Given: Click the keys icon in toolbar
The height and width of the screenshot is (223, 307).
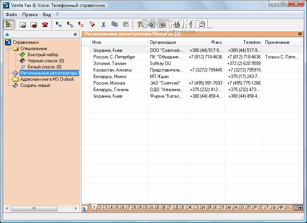Looking at the screenshot, I should click(x=140, y=25).
